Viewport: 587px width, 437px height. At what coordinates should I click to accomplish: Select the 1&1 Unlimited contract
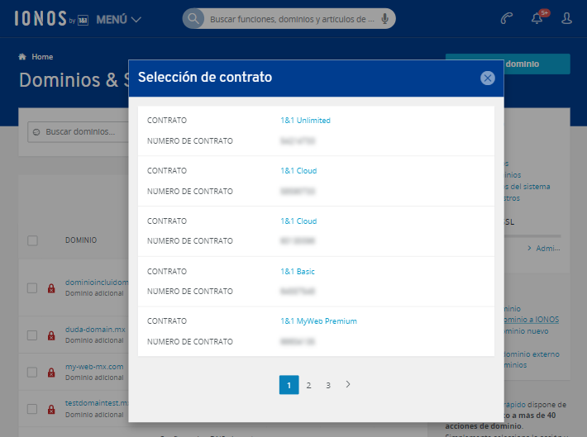tap(305, 121)
